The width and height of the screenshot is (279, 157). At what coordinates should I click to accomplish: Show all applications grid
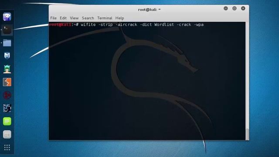click(7, 147)
